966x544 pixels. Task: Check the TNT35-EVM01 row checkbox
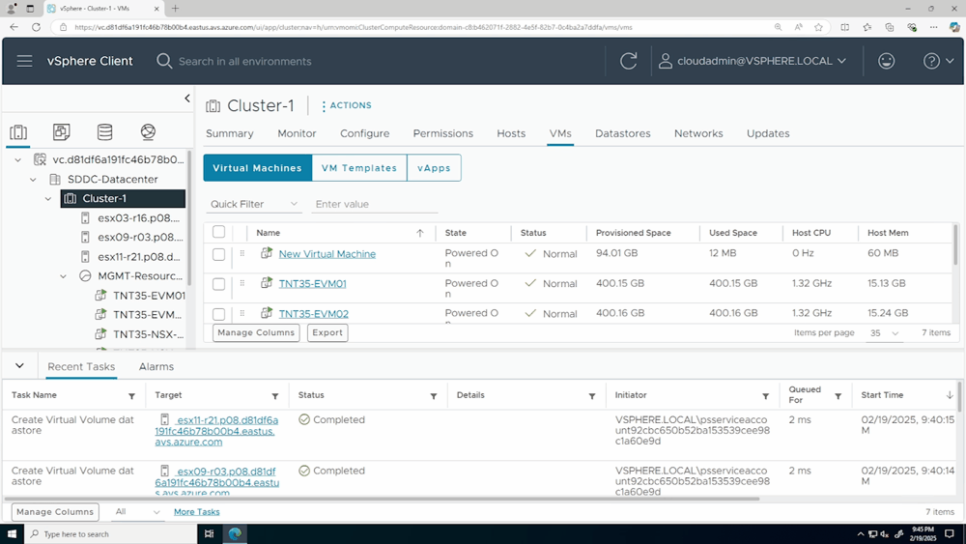pyautogui.click(x=218, y=284)
